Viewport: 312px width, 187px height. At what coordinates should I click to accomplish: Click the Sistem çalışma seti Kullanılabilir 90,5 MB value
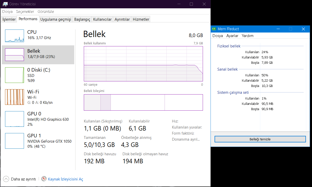(x=267, y=104)
